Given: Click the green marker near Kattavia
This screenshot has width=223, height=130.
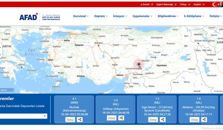Looking at the screenshot, I should tap(54, 88).
